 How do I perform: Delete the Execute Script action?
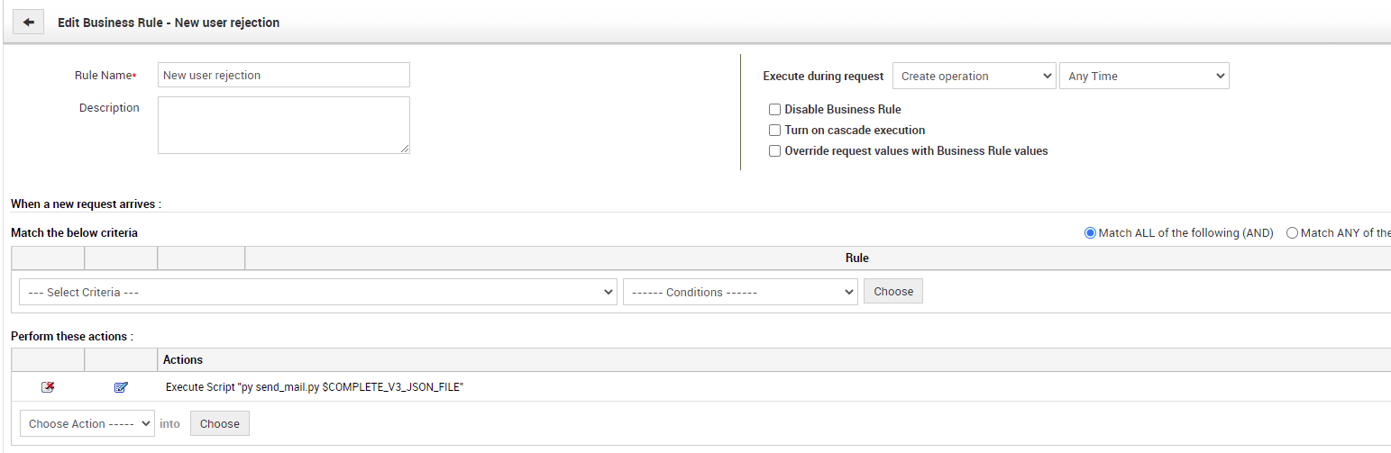pos(48,387)
